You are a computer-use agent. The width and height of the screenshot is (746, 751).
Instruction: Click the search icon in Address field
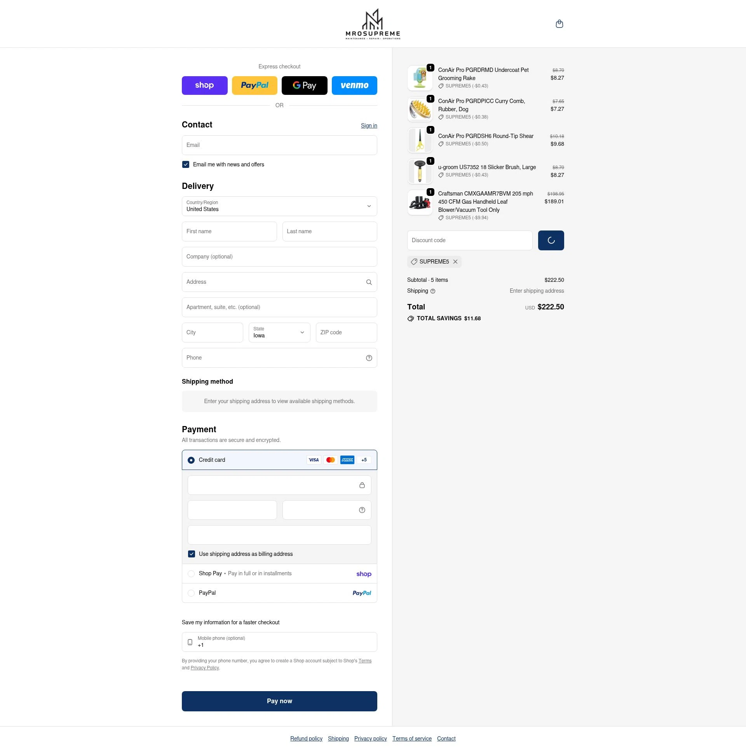coord(369,282)
